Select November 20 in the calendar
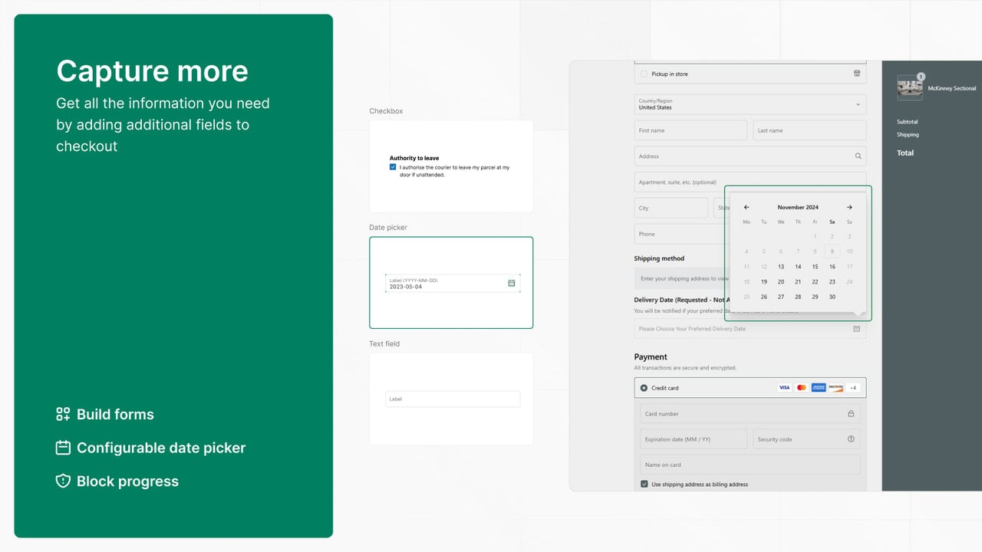The image size is (982, 552). pyautogui.click(x=781, y=282)
